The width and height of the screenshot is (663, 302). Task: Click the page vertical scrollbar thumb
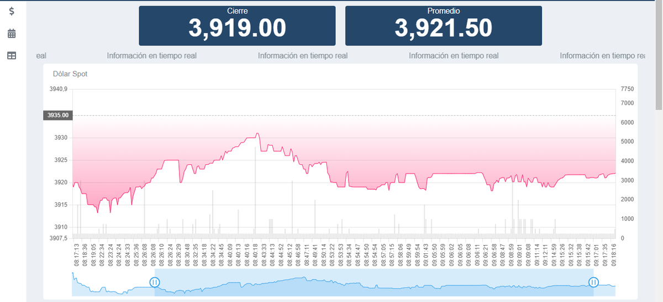[x=659, y=55]
